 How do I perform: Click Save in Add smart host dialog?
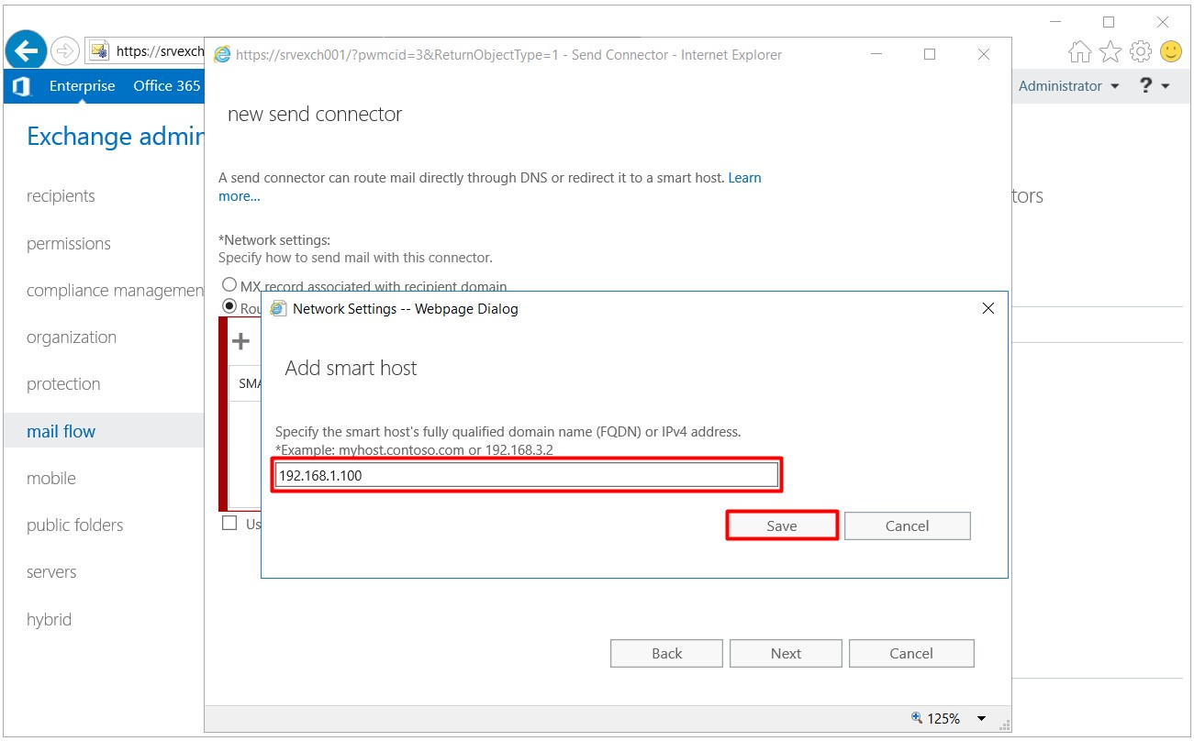(x=782, y=525)
